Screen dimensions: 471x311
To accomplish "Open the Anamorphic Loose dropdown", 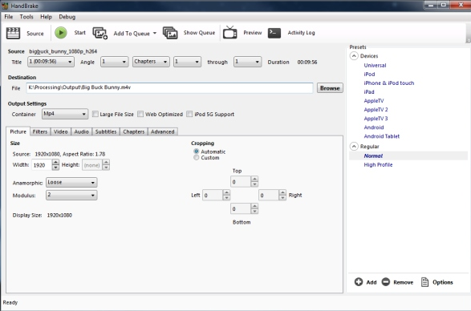I will pos(71,182).
